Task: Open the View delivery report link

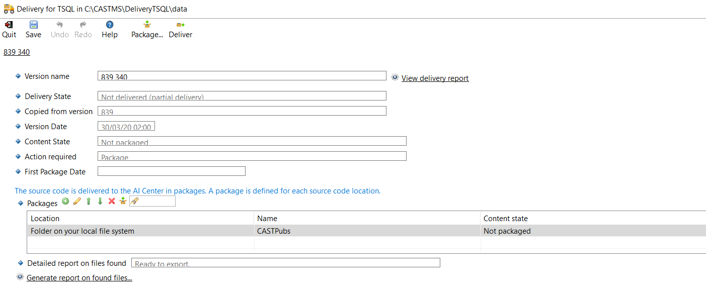Action: 435,78
